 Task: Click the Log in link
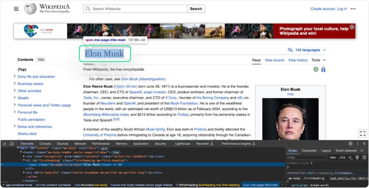[x=342, y=9]
